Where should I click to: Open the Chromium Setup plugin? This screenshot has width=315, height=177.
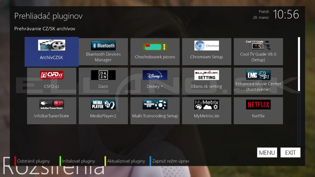[206, 52]
